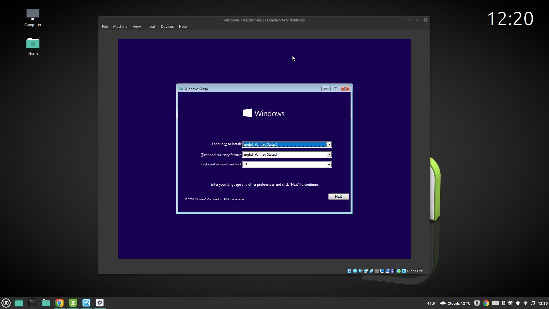Expand the Keyboard or input method dropdown
This screenshot has width=549, height=309.
click(x=329, y=165)
